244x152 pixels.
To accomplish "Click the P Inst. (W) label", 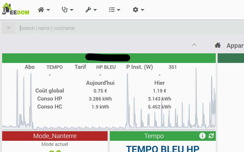I will coord(140,67).
